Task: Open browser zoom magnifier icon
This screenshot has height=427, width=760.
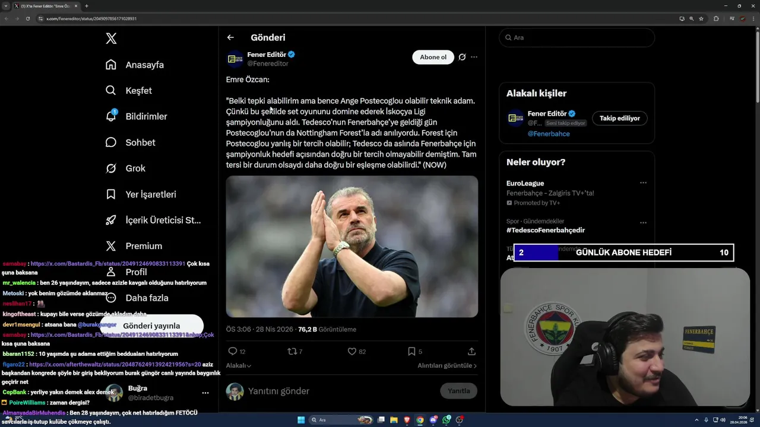Action: pos(692,18)
